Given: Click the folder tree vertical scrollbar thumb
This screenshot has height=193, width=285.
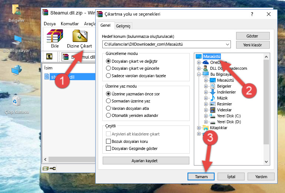Looking at the screenshot, I should [266, 102].
